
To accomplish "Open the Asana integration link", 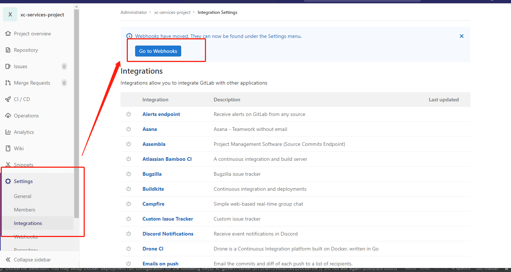I will (150, 129).
